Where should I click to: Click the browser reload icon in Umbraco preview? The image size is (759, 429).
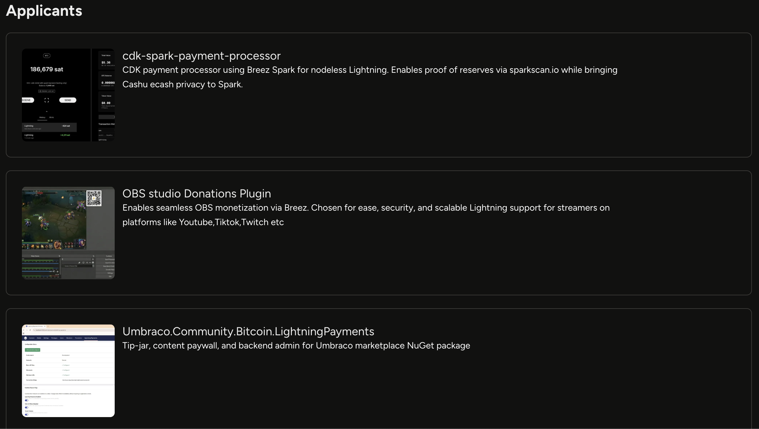pyautogui.click(x=30, y=330)
